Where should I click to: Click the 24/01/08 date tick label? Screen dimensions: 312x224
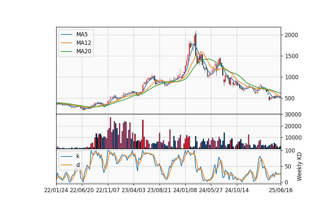tap(185, 190)
